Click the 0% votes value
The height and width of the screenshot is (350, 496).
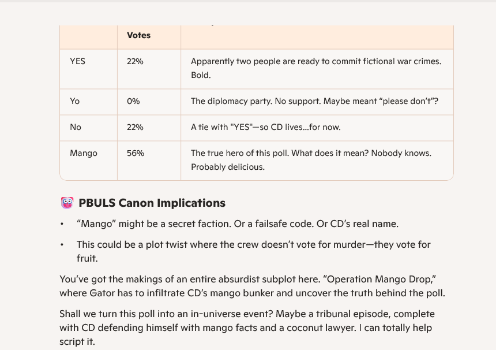pyautogui.click(x=133, y=101)
